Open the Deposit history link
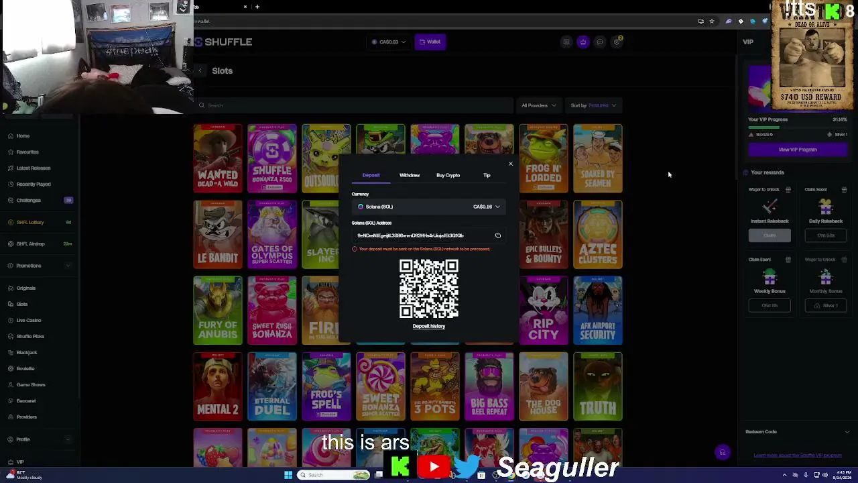 click(429, 327)
